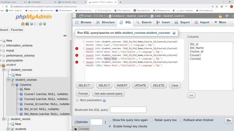Go to the Insert tab
This screenshot has height=131, width=234.
[x=163, y=22]
